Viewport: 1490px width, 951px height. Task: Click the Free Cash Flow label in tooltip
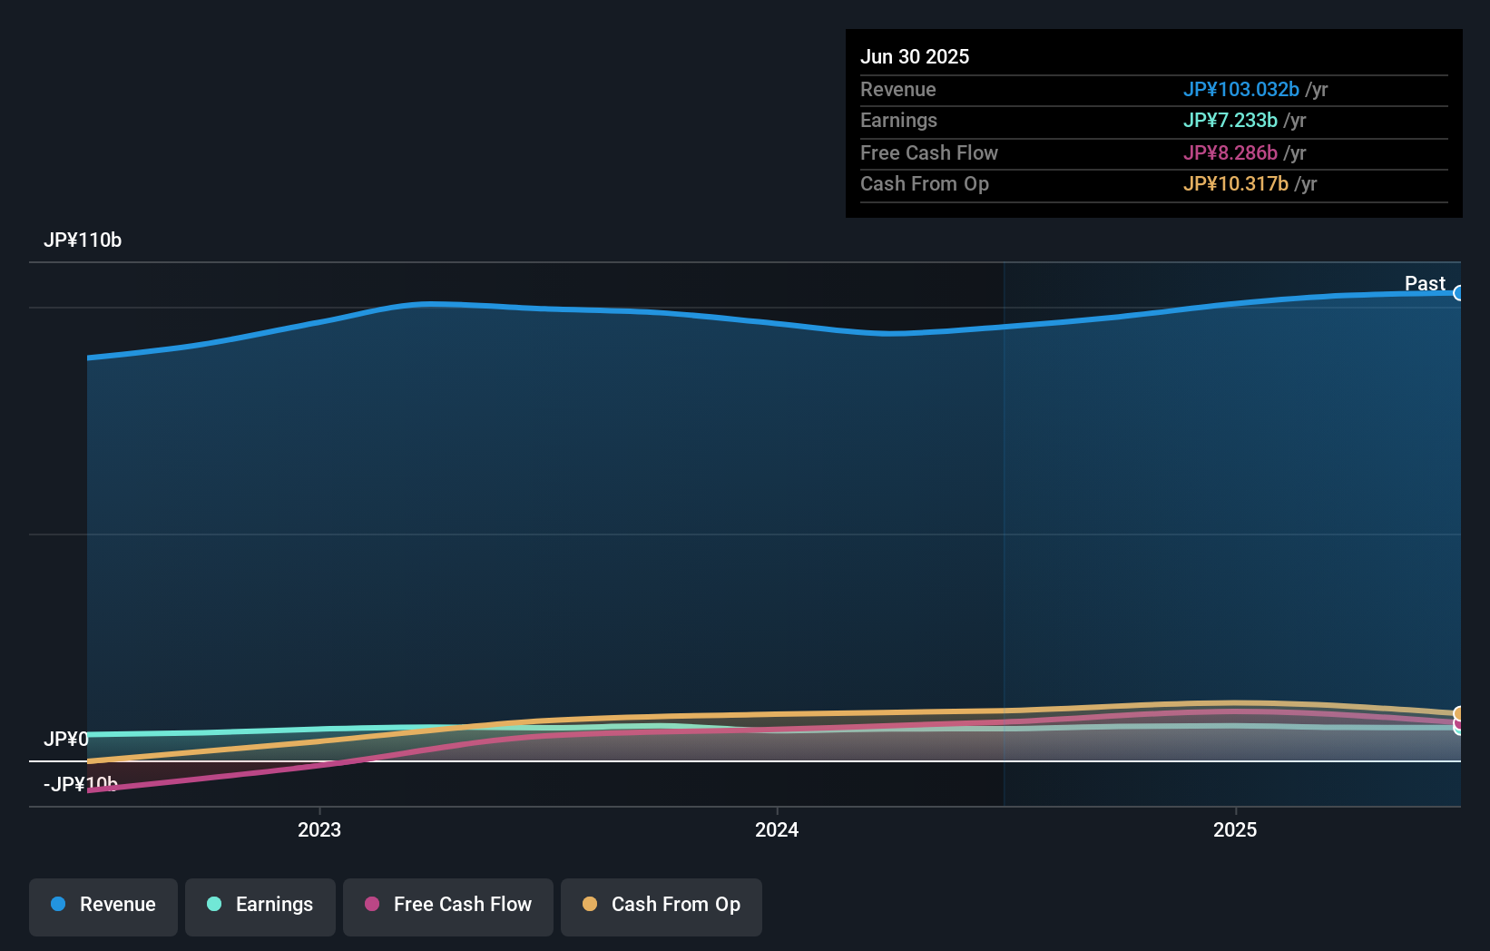[x=928, y=152]
